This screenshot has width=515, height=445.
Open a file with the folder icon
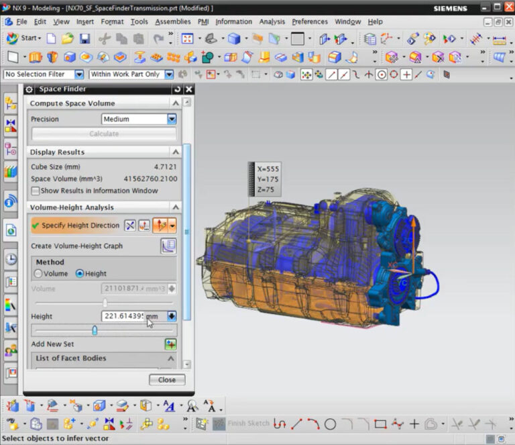coord(68,38)
